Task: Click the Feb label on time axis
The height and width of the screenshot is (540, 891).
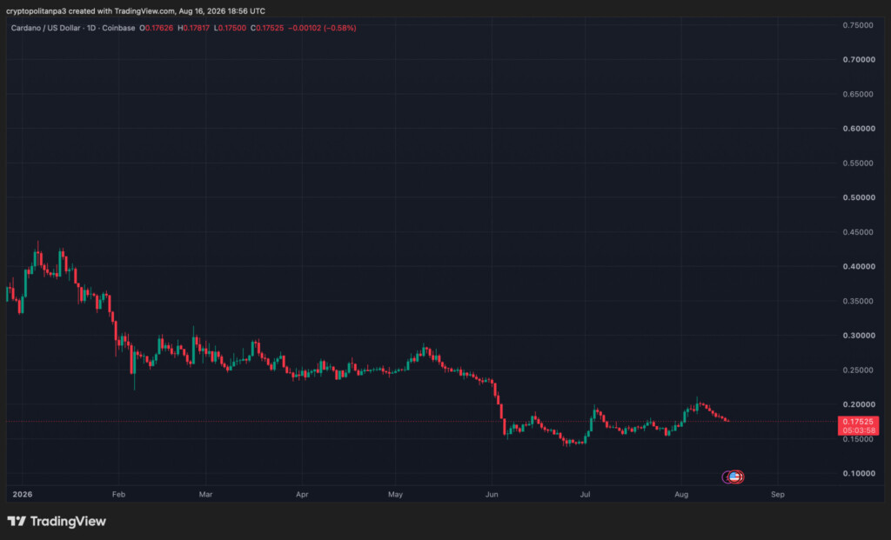Action: [x=118, y=495]
